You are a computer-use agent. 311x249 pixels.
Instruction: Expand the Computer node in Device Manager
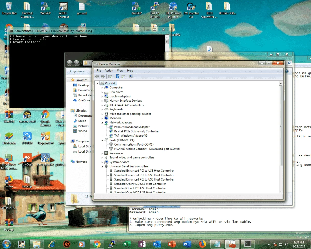tap(102, 88)
